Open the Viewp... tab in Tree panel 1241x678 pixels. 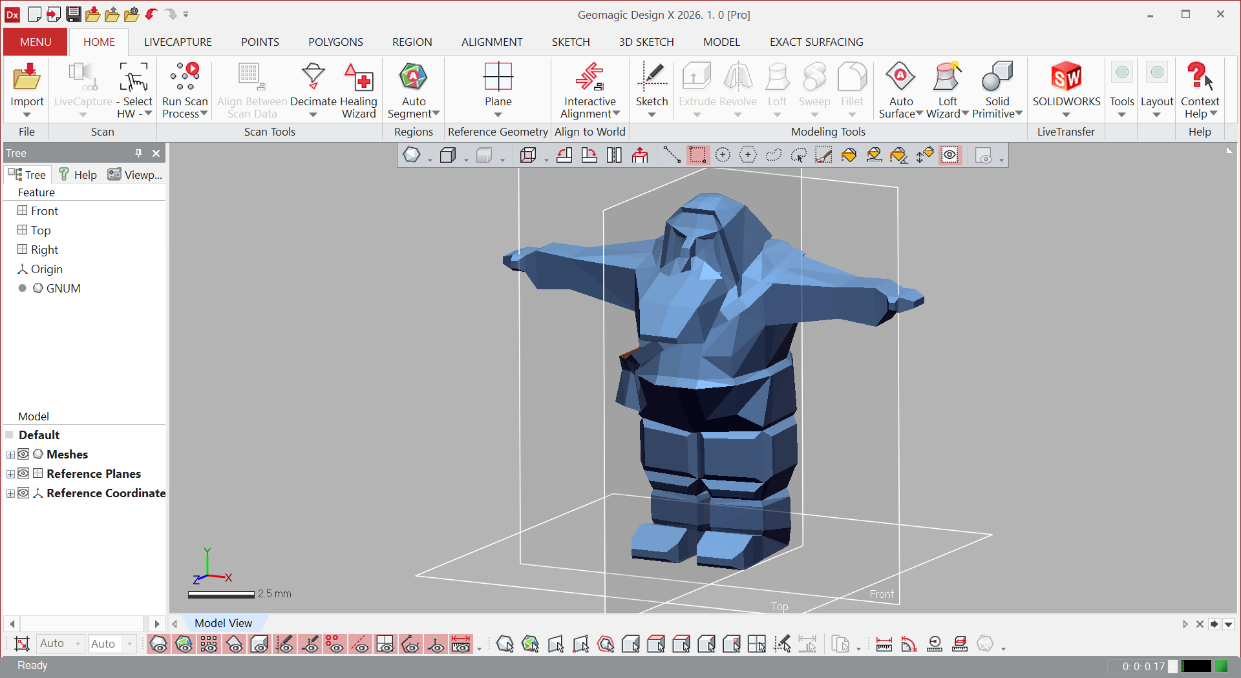(135, 174)
